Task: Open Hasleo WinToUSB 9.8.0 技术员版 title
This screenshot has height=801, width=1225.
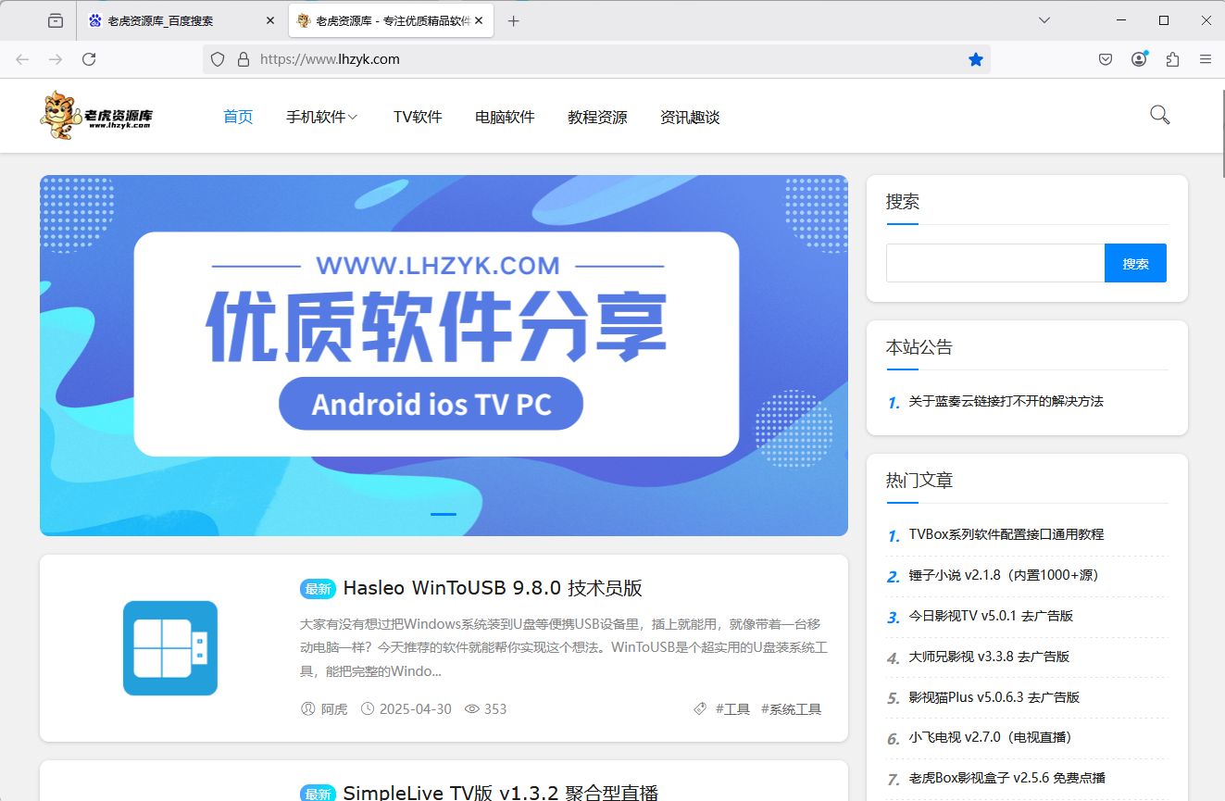Action: click(493, 588)
